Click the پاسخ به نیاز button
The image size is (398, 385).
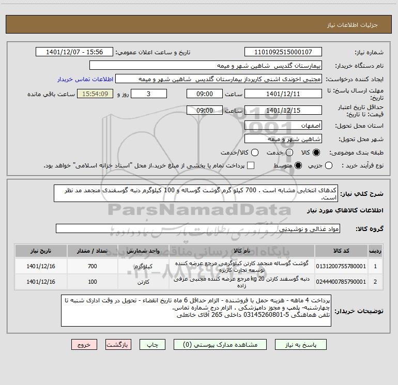[x=300, y=345]
